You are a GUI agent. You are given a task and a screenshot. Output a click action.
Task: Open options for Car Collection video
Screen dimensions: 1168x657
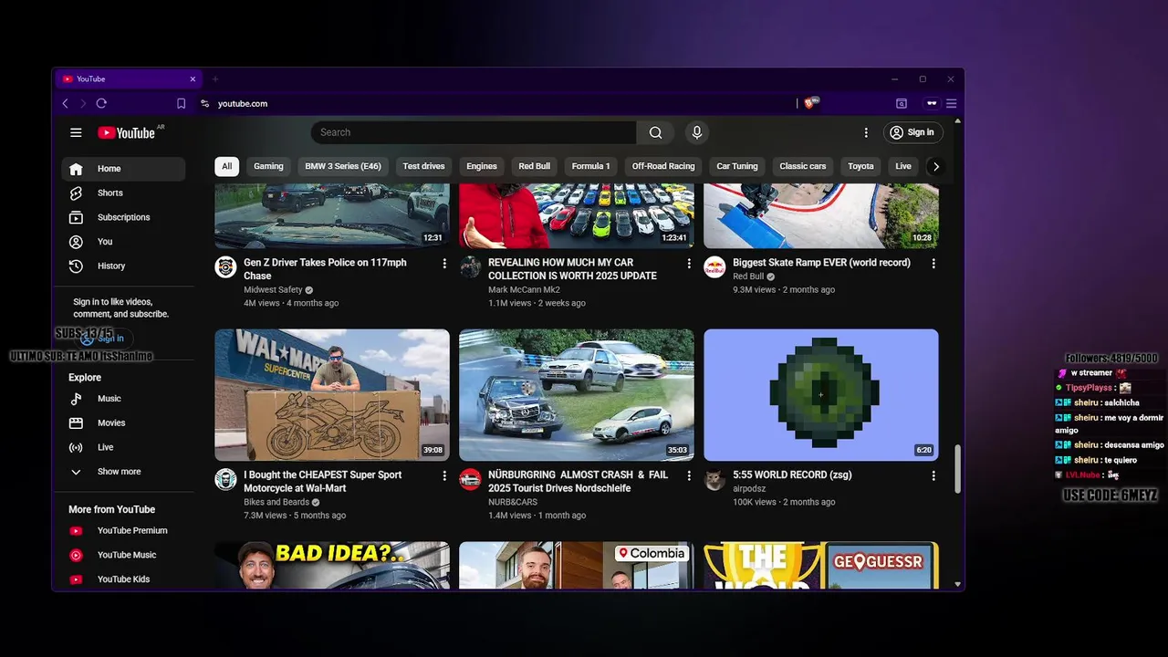point(689,263)
